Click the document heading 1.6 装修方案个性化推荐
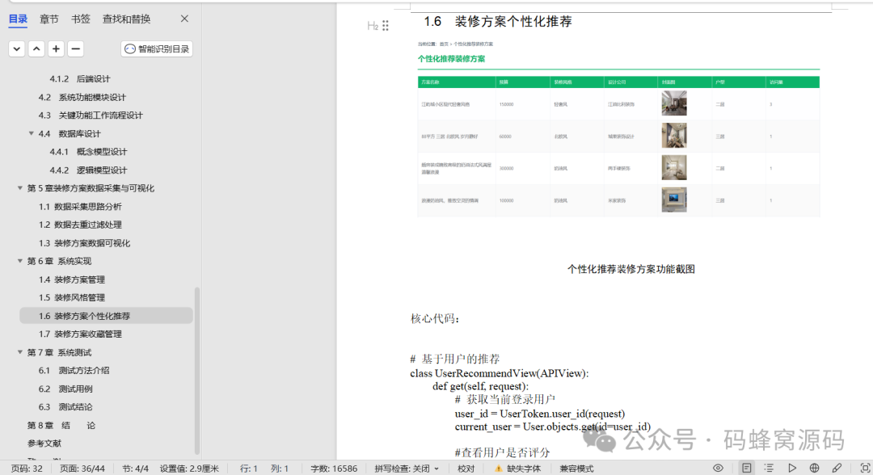The width and height of the screenshot is (873, 475). coord(497,22)
